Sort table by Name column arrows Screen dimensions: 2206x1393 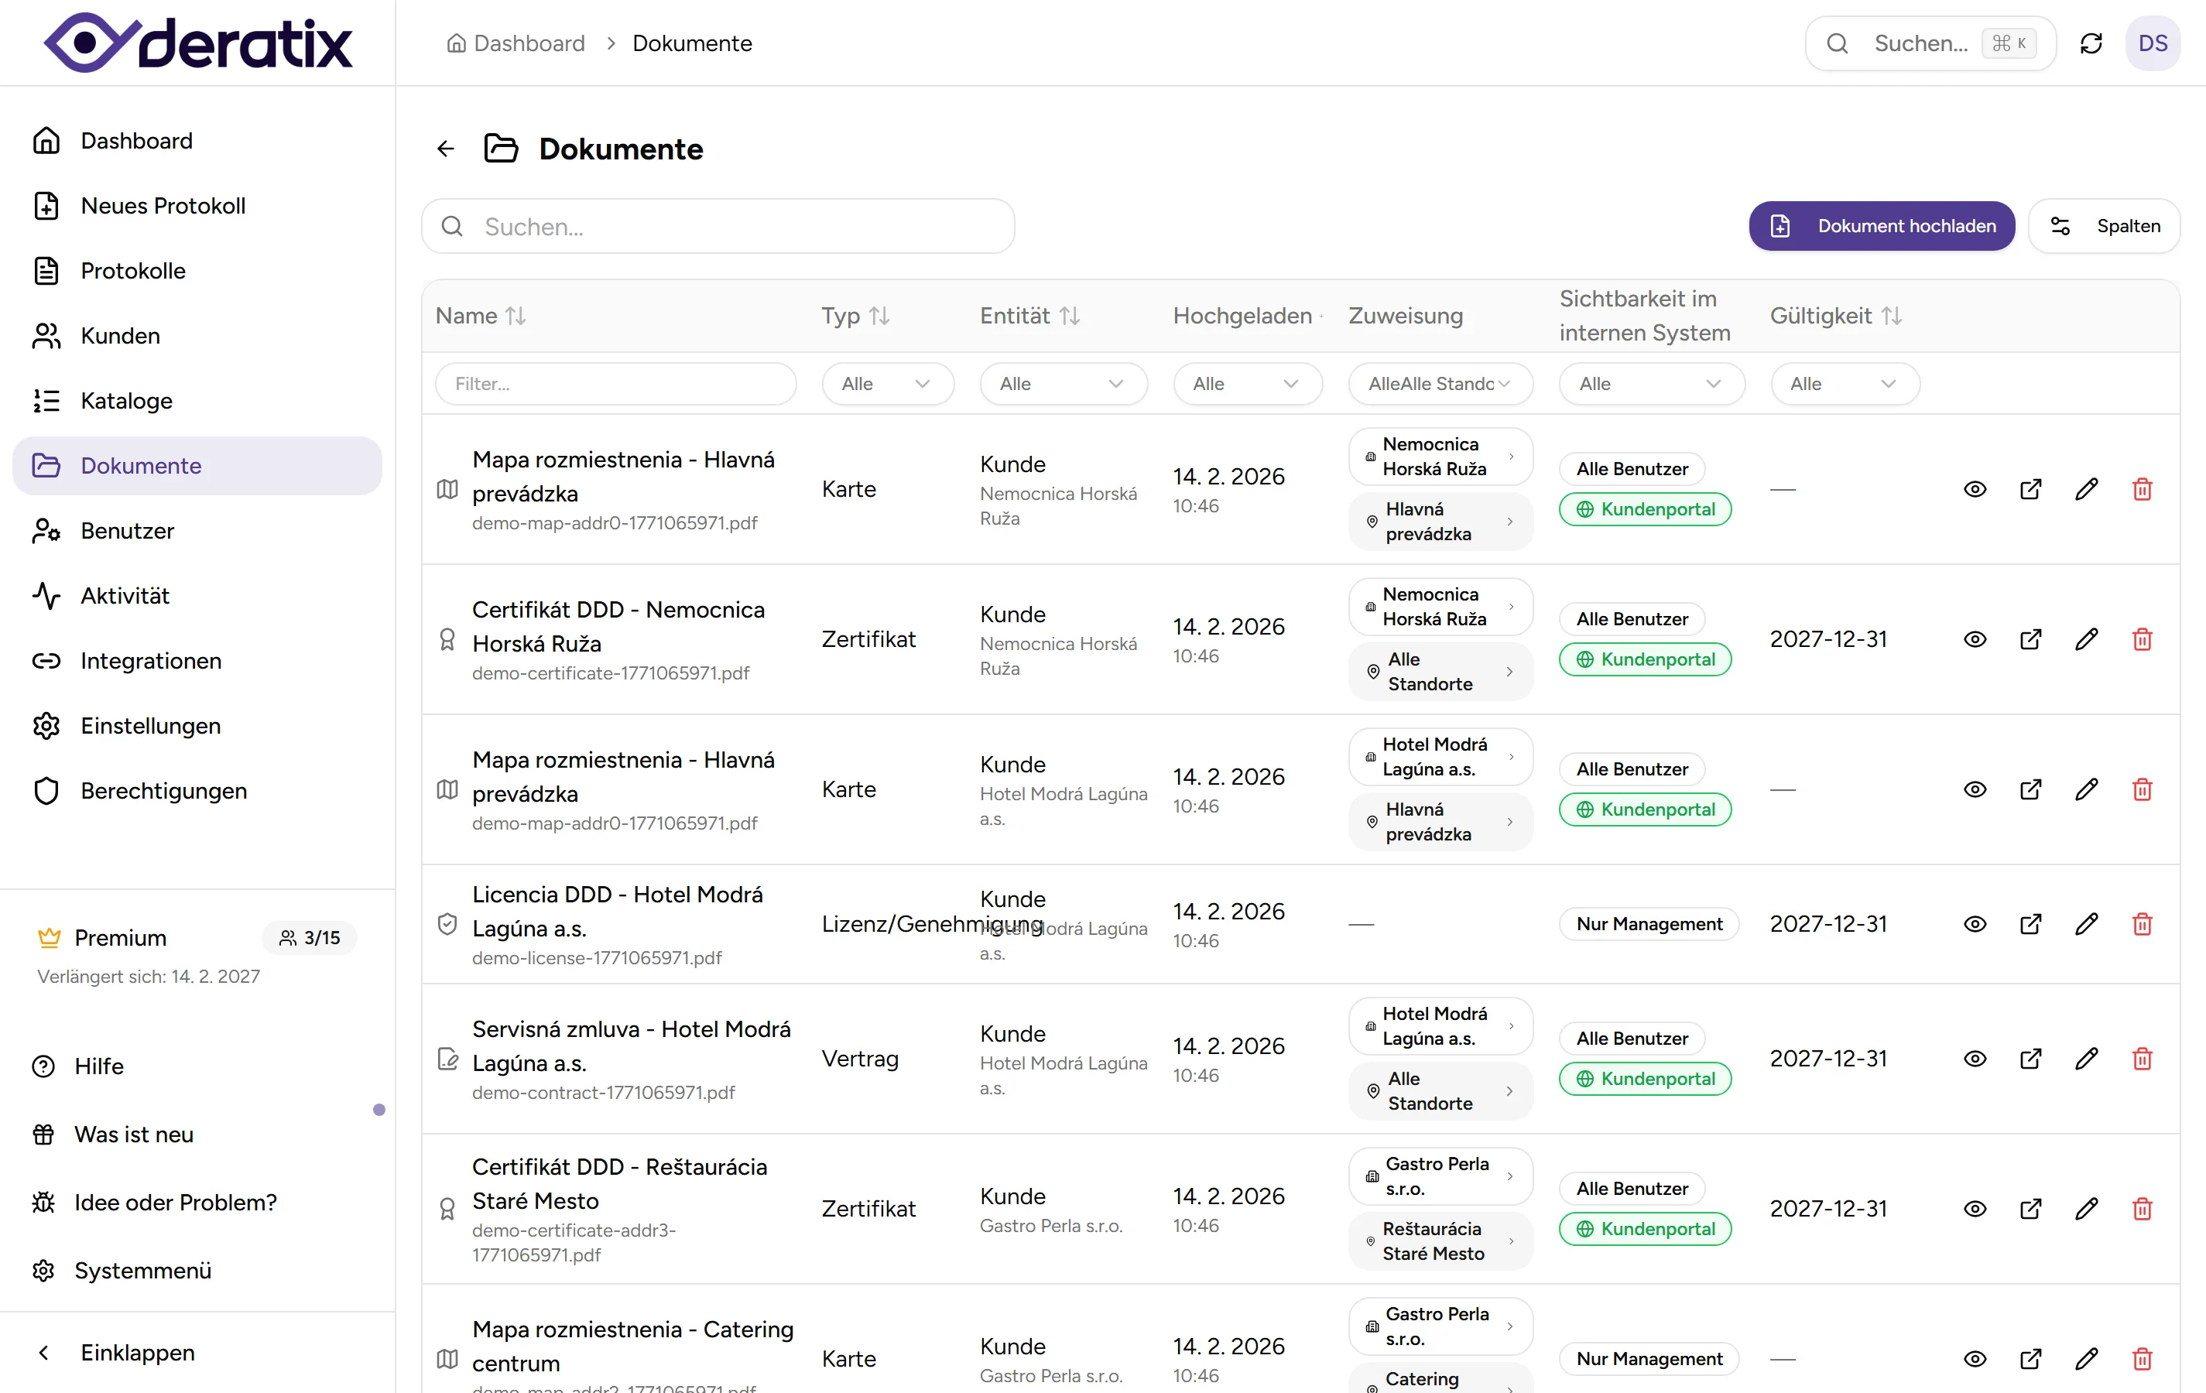point(516,316)
